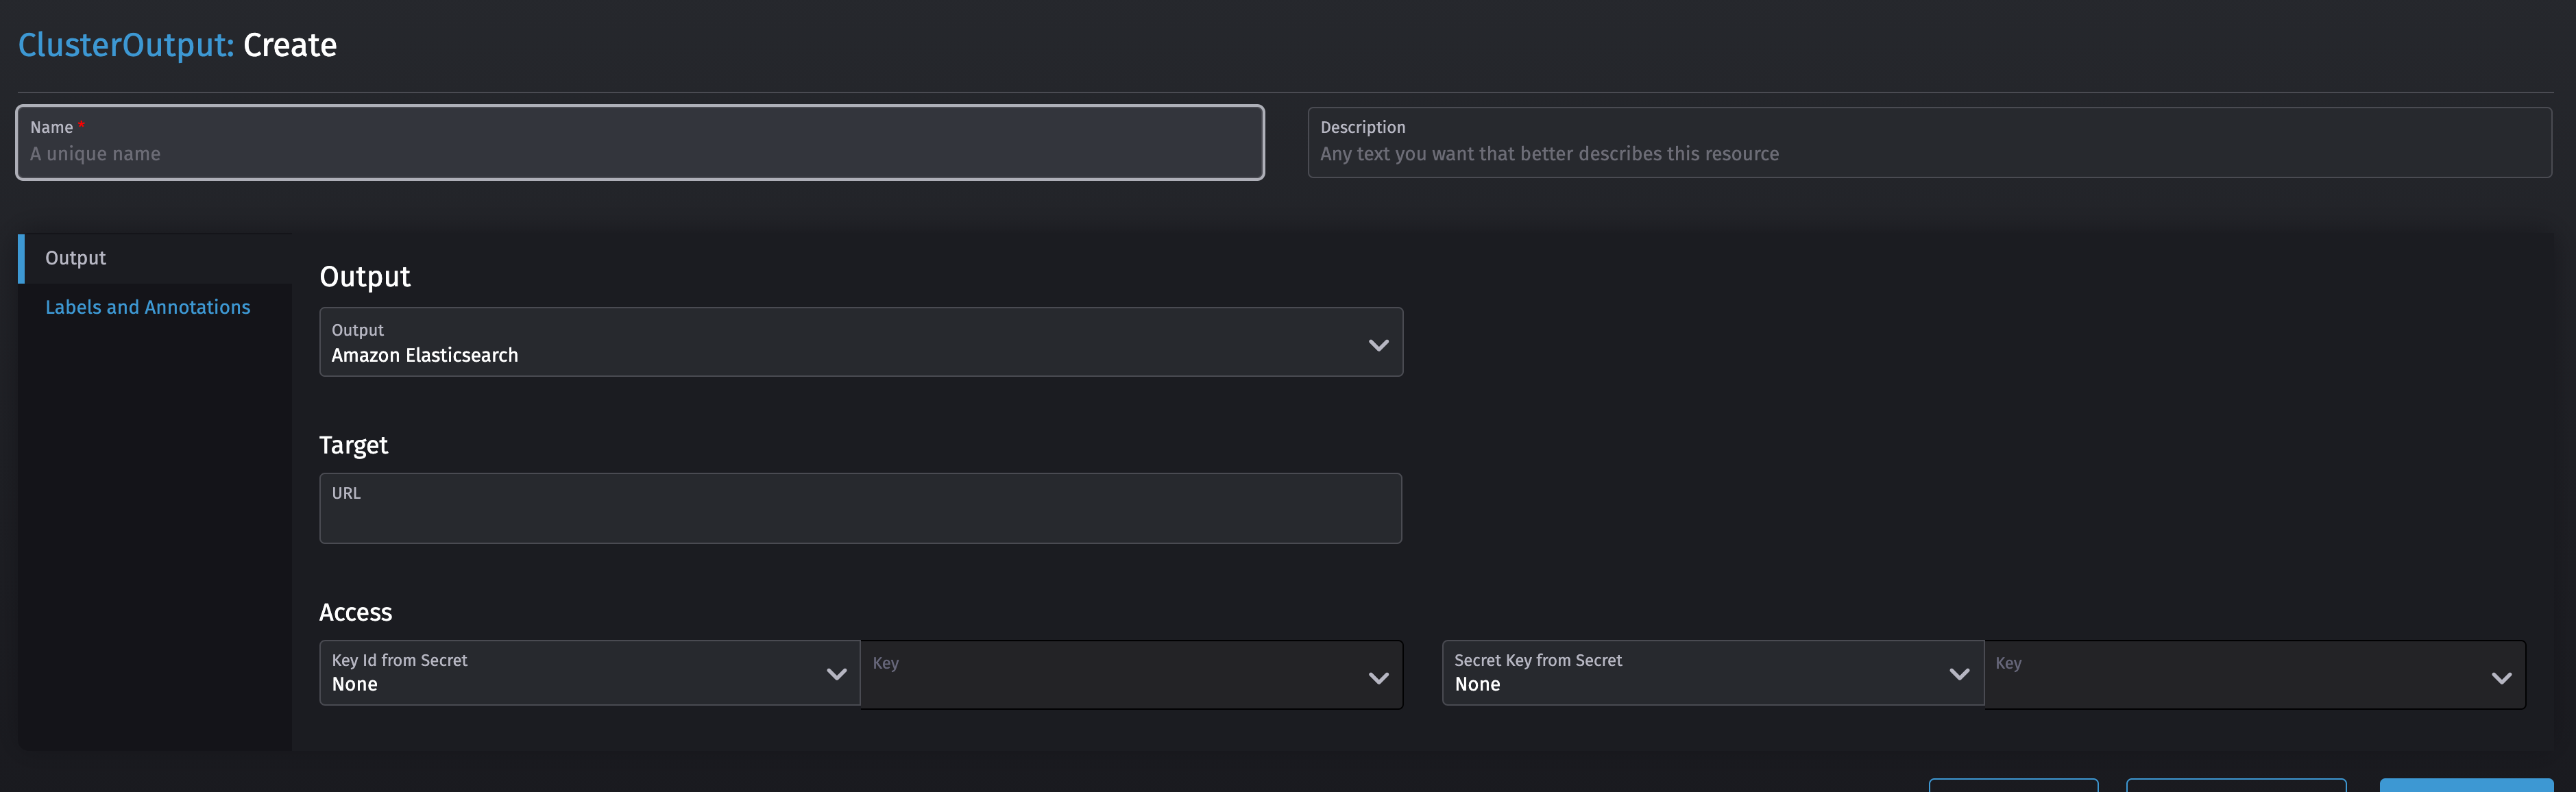This screenshot has width=2576, height=792.
Task: Click the chevron on the first Key selector
Action: tap(1380, 677)
